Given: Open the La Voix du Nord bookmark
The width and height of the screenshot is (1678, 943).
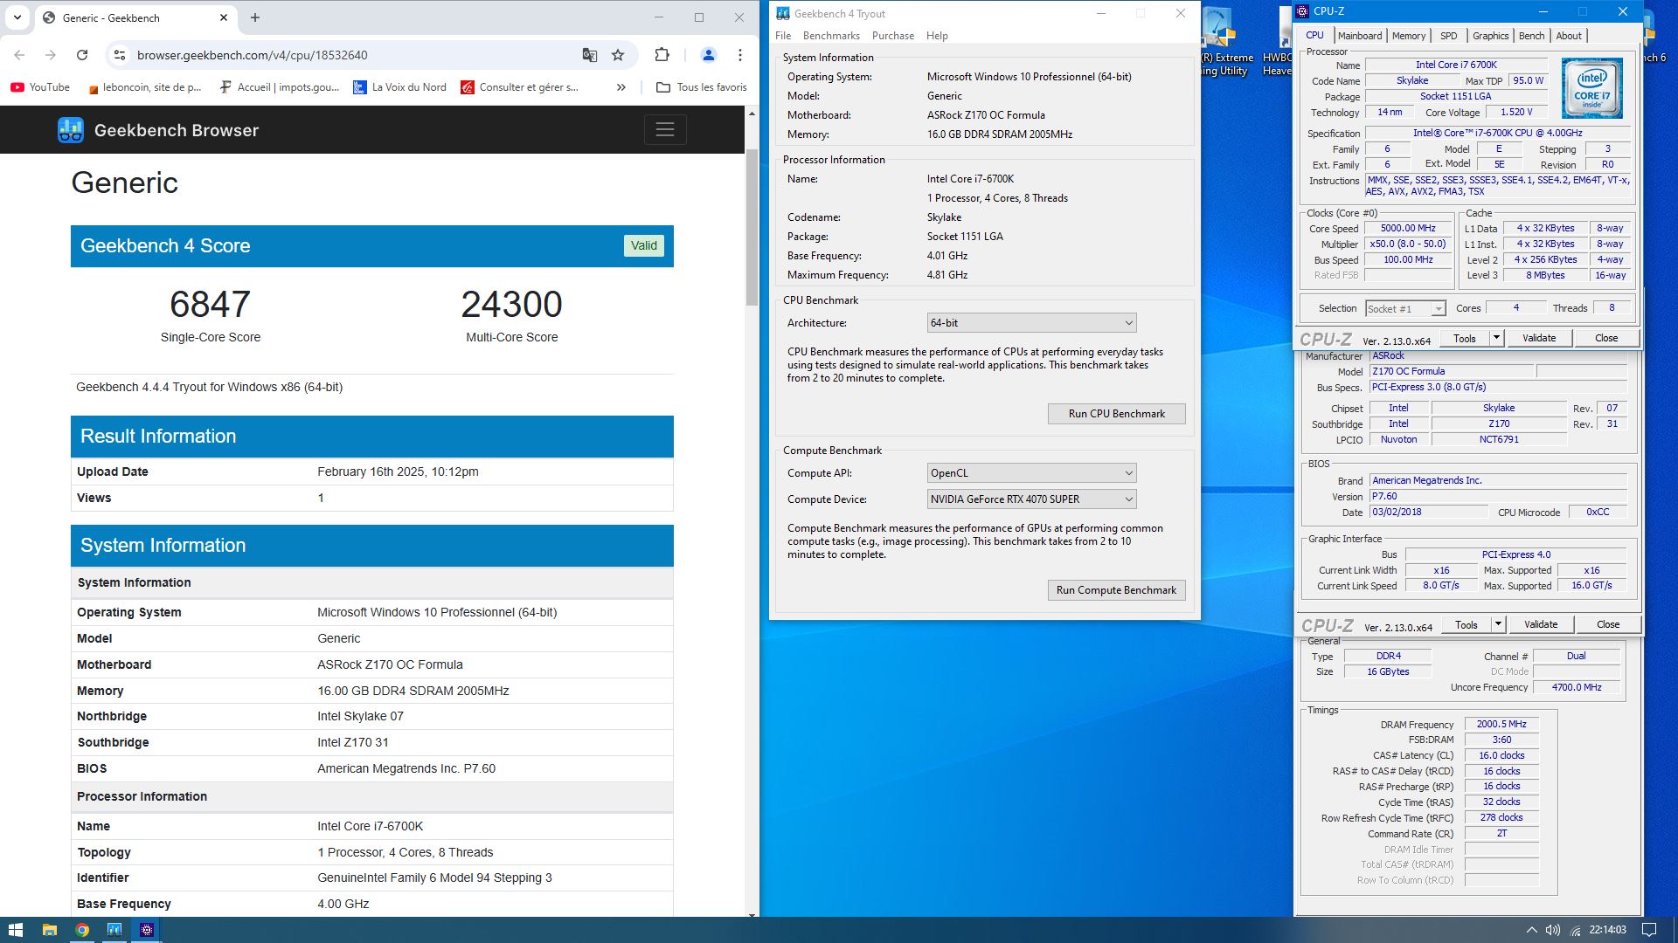Looking at the screenshot, I should pos(399,87).
